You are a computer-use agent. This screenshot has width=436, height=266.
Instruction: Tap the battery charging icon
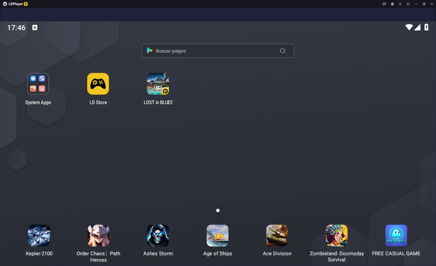[x=426, y=27]
